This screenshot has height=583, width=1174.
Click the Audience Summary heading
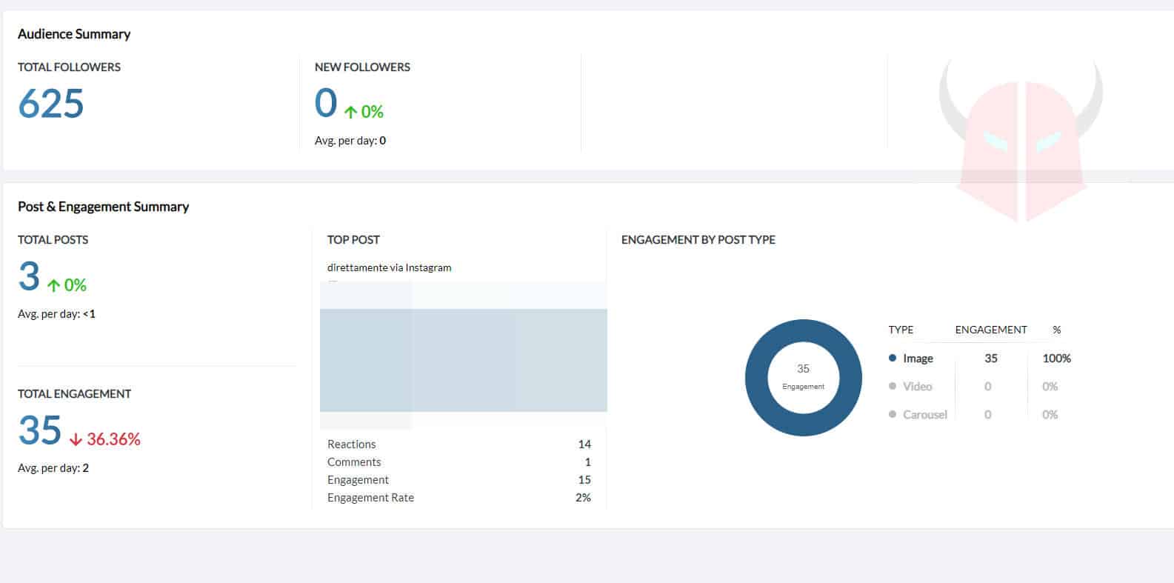(74, 34)
